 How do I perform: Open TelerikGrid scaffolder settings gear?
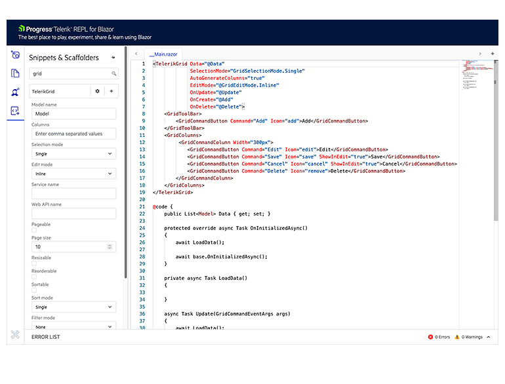[x=97, y=91]
